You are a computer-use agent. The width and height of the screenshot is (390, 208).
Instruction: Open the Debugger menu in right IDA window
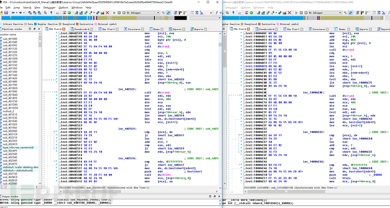pos(231,7)
